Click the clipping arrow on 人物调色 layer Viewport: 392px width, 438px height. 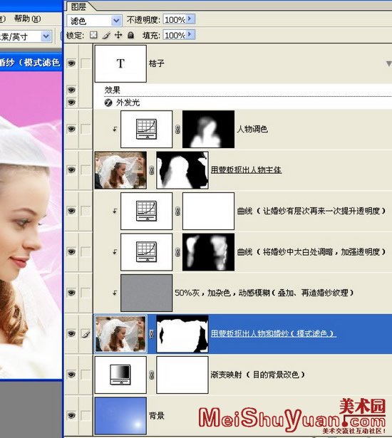pos(115,129)
